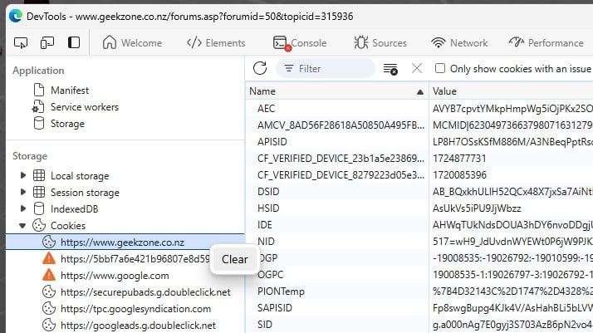Switch to the Sources tab
Screen dimensions: 593x333
(x=380, y=42)
